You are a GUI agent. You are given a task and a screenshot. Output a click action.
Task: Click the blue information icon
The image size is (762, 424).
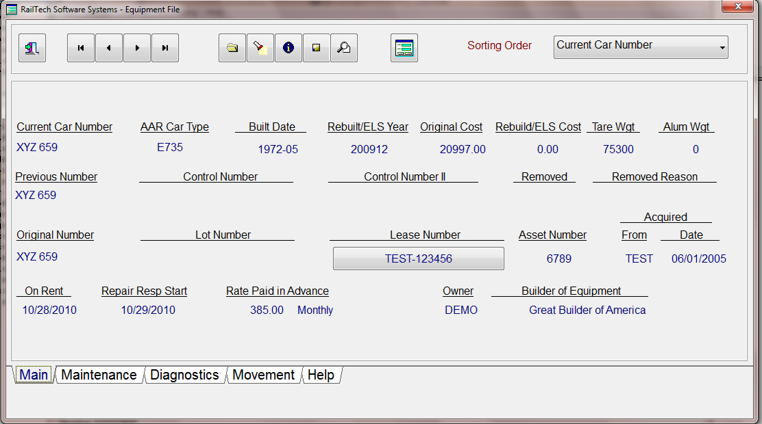pyautogui.click(x=288, y=48)
